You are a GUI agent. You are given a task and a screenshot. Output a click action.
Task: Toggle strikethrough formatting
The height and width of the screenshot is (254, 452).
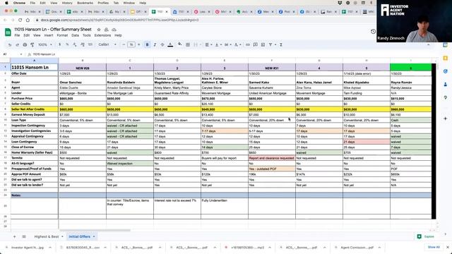162,44
